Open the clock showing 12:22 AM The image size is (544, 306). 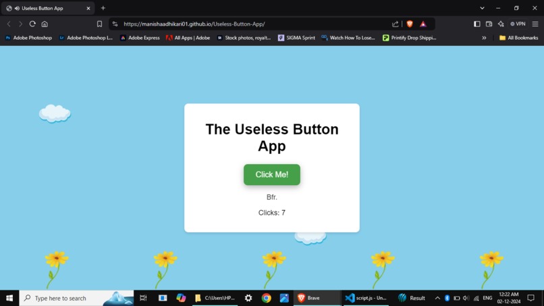point(509,298)
